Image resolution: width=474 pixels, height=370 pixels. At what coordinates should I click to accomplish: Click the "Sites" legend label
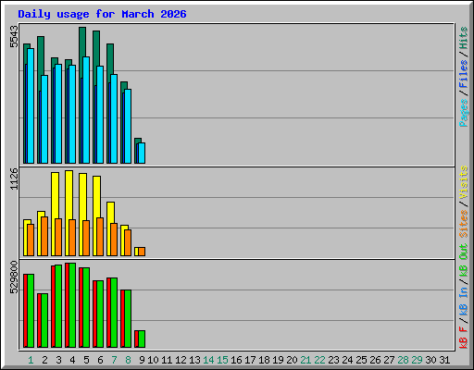(463, 224)
